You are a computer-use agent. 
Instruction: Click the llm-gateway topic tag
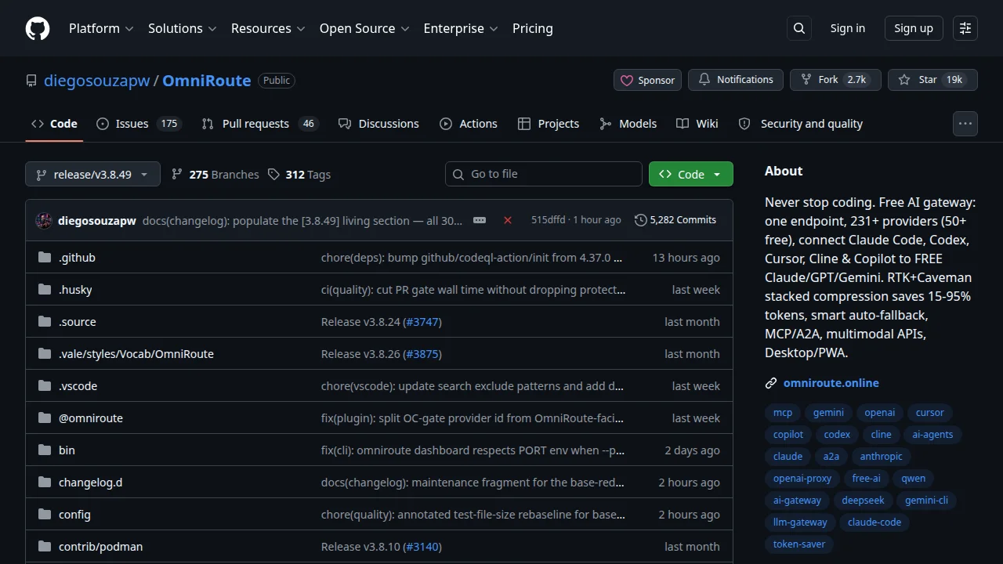800,522
